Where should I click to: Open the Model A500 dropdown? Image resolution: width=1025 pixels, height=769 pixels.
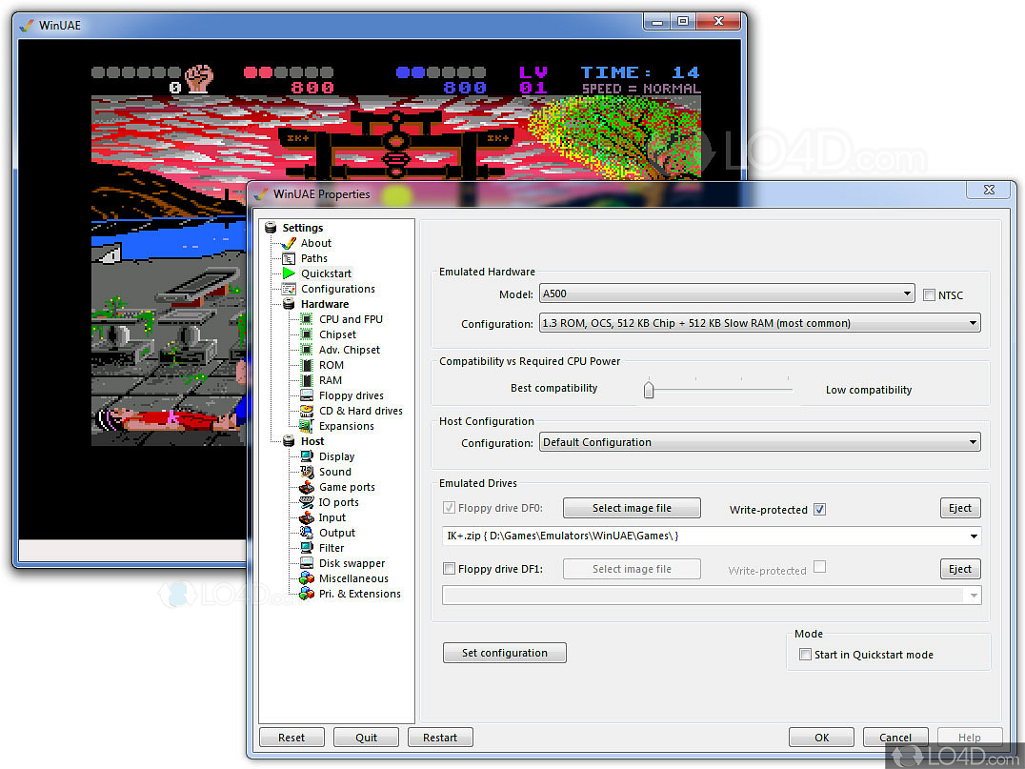(727, 294)
